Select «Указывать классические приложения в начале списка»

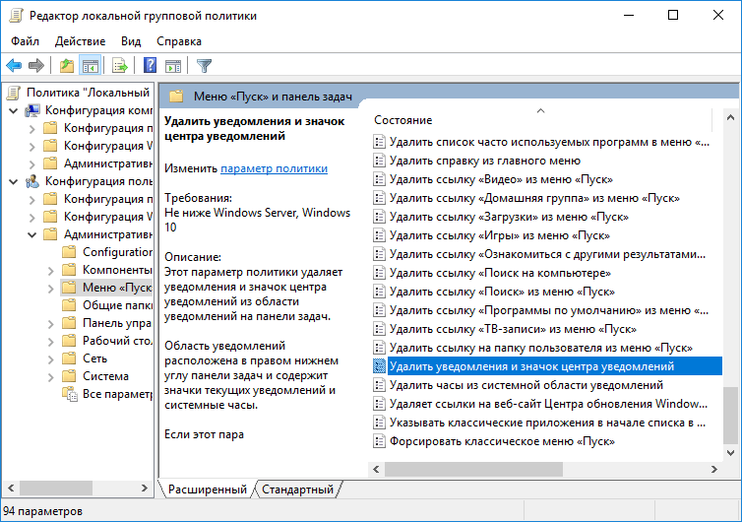[x=547, y=423]
